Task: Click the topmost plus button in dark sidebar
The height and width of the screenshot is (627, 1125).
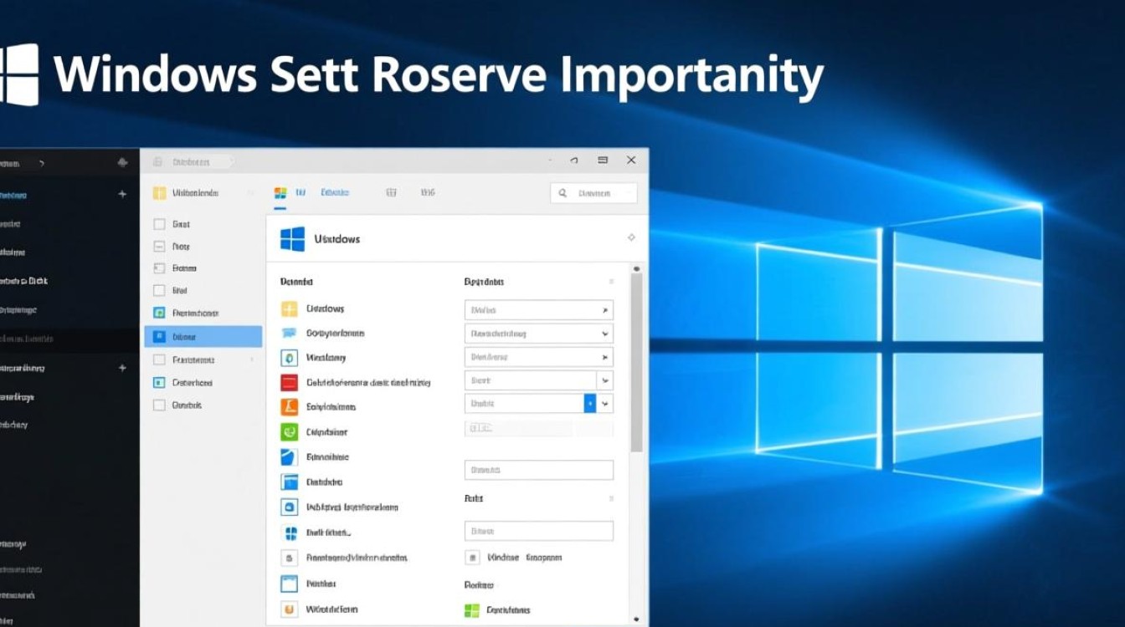Action: (x=122, y=194)
